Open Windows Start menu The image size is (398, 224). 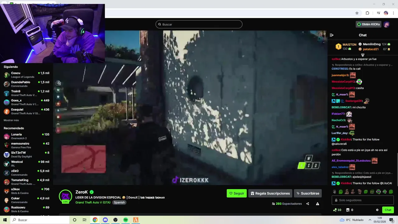tap(5, 220)
